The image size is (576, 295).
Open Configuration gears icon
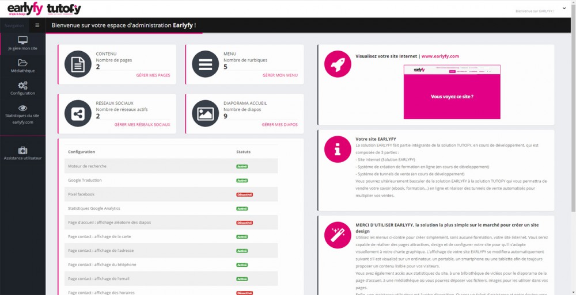(23, 86)
